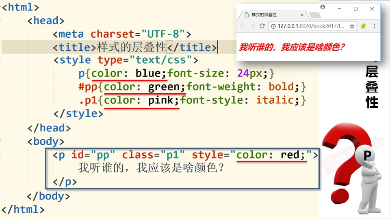
Task: Click id="pp" attribute in p tag
Action: point(93,155)
